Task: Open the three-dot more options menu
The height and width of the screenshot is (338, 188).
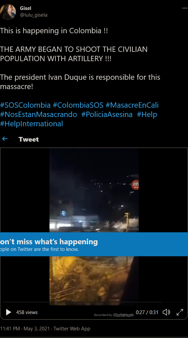Action: pyautogui.click(x=185, y=8)
